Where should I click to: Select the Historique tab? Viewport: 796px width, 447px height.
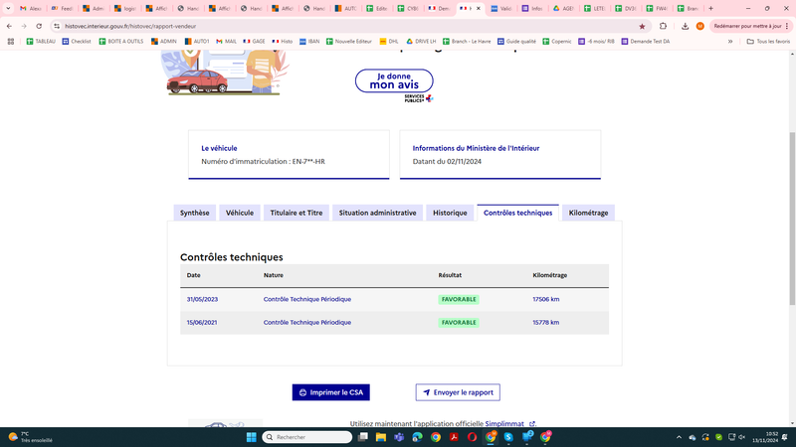click(x=450, y=213)
